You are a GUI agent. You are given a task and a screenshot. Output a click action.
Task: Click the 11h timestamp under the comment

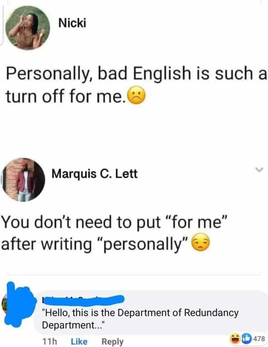(50, 341)
